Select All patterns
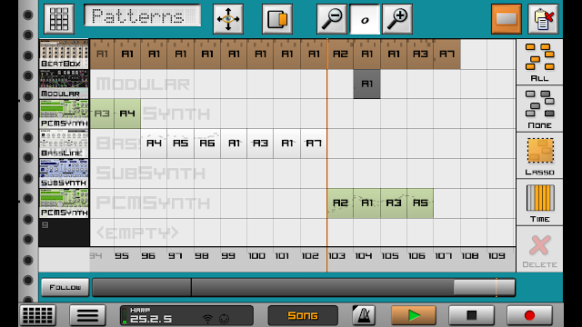Image resolution: width=582 pixels, height=327 pixels. (x=539, y=62)
